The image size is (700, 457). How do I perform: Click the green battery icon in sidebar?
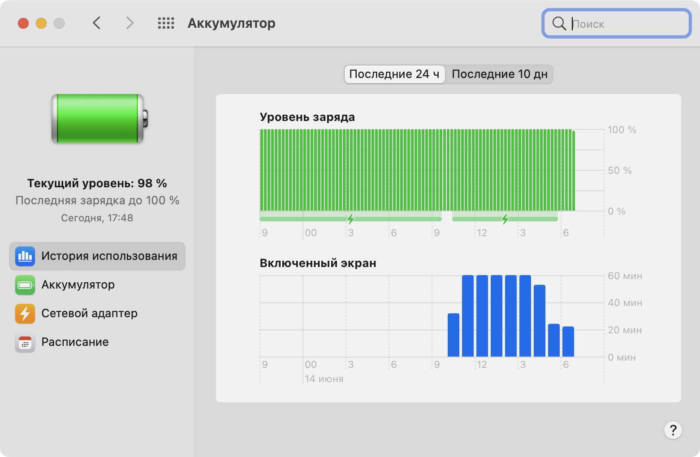(25, 285)
